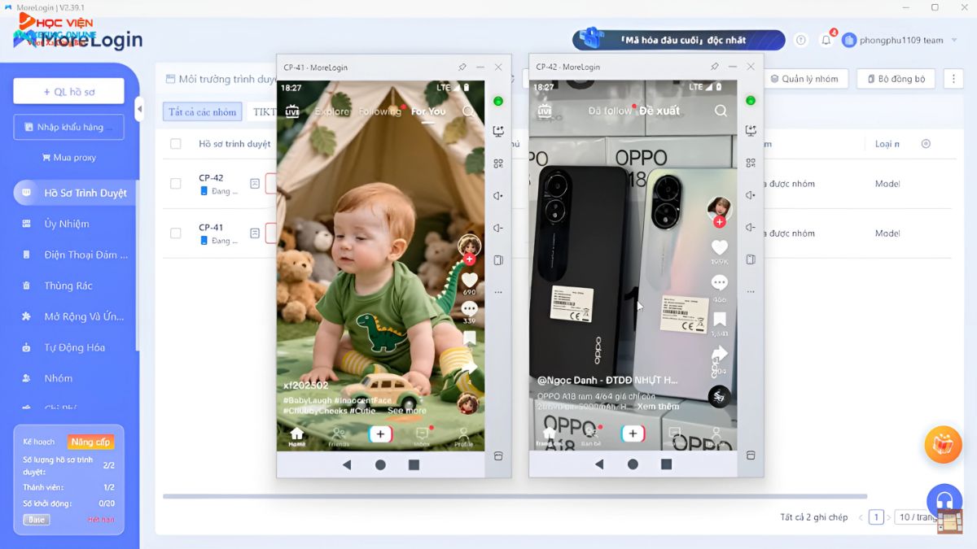Open Bộ đồng bộ button

point(896,79)
